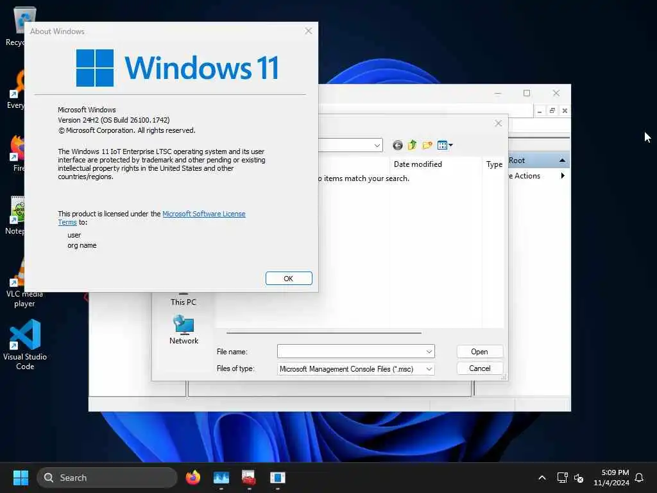Open Firefox desktop shortcut

[x=17, y=153]
